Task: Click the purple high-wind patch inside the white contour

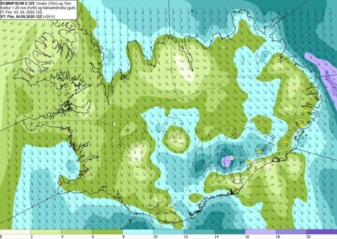Action: [x=225, y=161]
